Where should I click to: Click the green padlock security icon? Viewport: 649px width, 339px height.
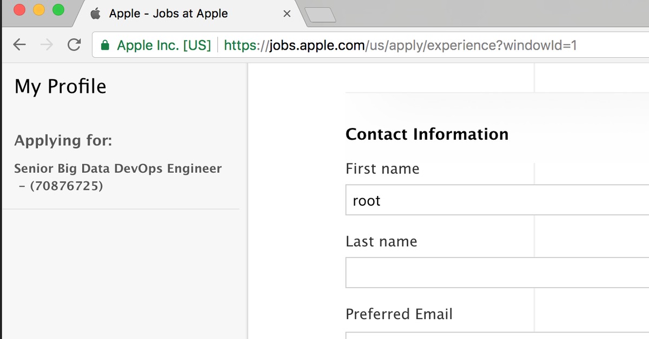(105, 45)
